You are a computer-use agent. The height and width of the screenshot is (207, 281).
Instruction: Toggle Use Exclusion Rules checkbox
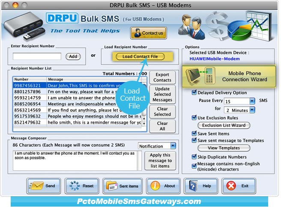(194, 117)
